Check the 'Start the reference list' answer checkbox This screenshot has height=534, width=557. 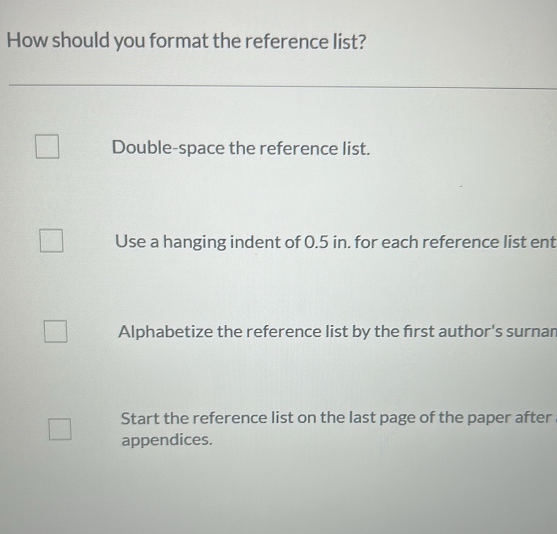(59, 430)
